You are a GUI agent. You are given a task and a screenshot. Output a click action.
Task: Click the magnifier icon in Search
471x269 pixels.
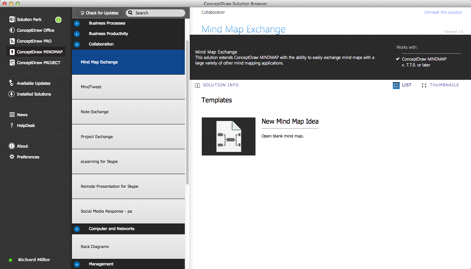point(130,13)
